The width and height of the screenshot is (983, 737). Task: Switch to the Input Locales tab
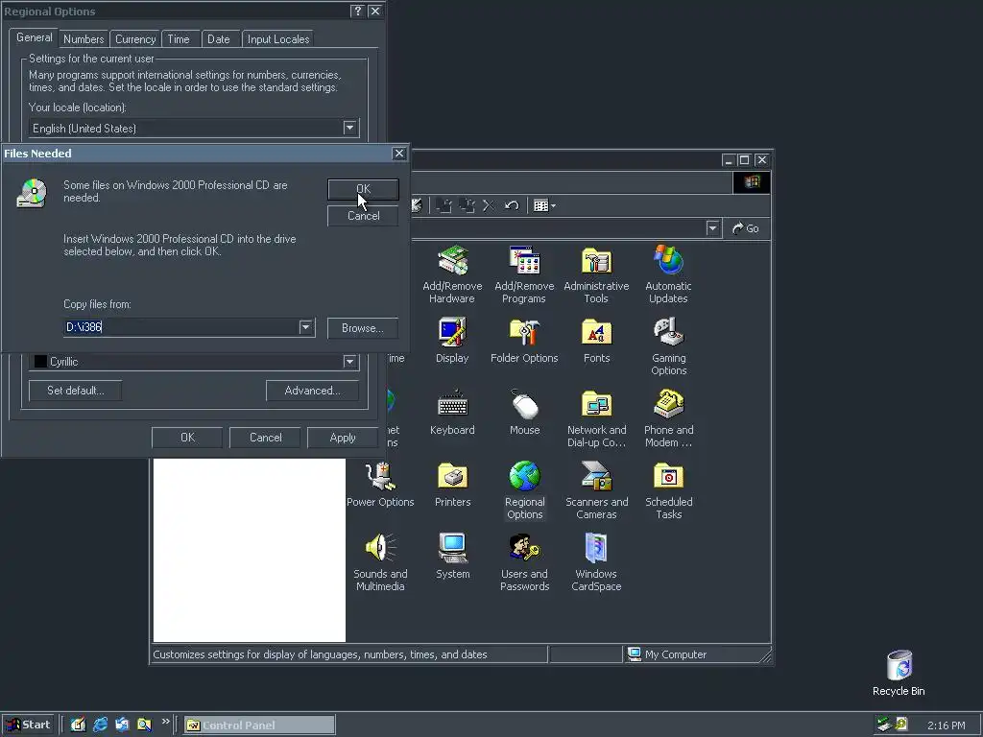click(x=277, y=38)
